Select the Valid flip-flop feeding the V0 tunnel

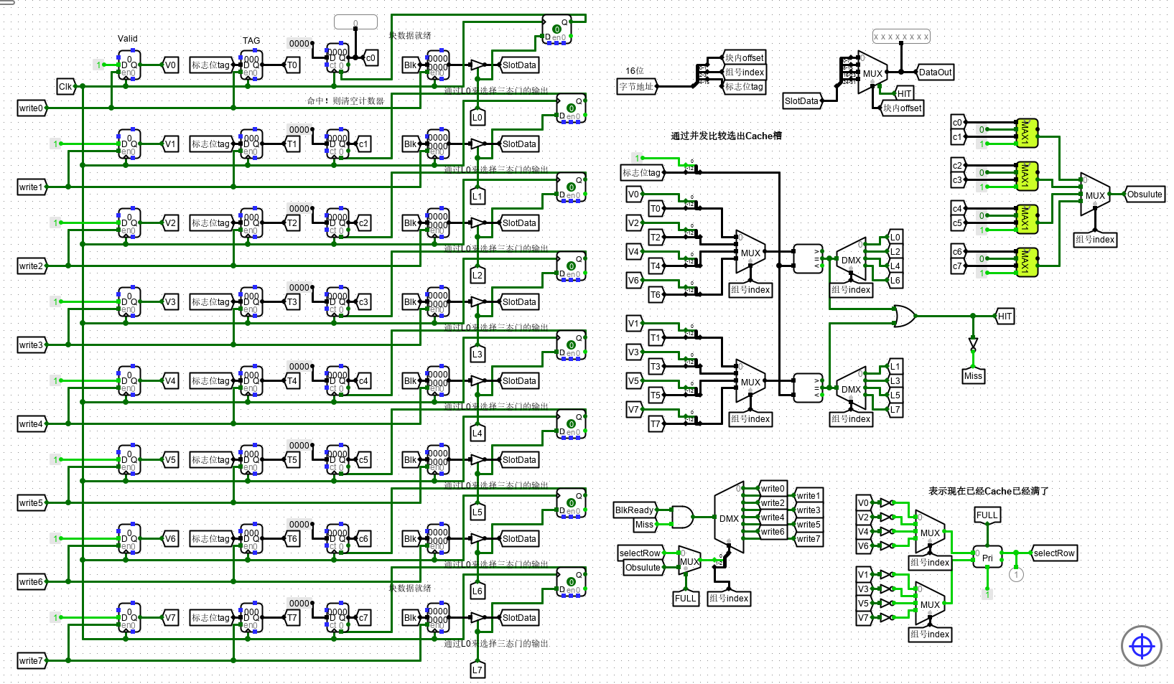click(129, 65)
